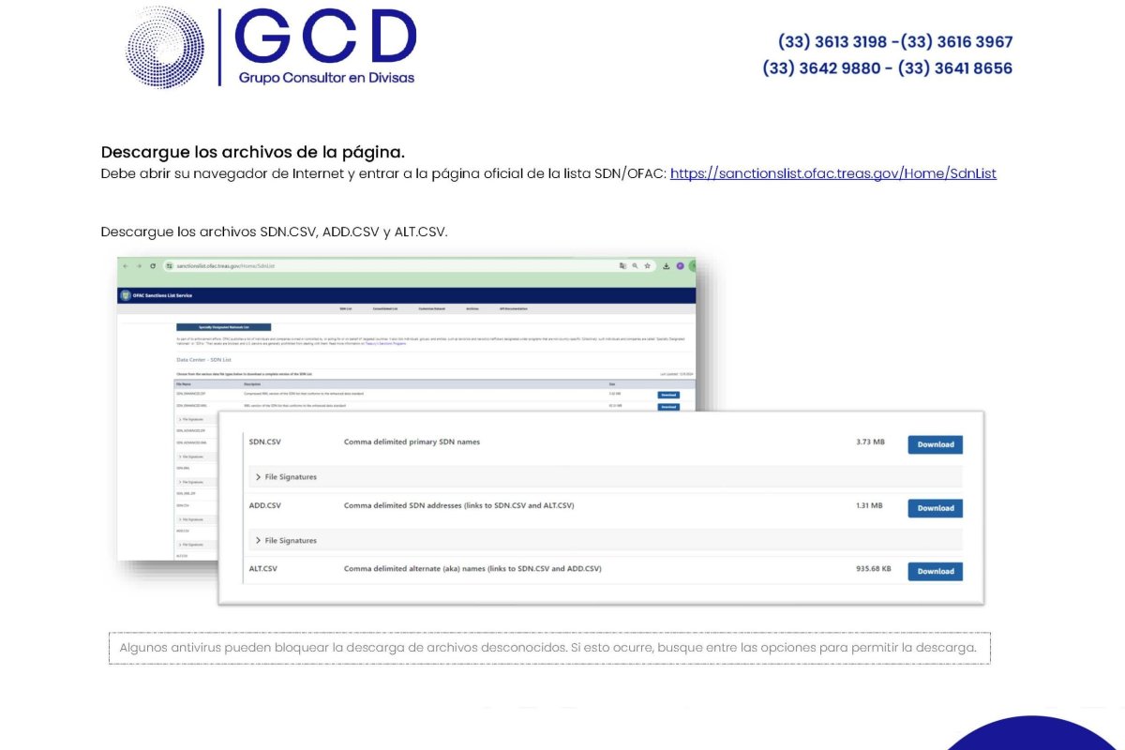Screen dimensions: 1125x750
Task: Click the 3.73 MB size value
Action: 870,442
